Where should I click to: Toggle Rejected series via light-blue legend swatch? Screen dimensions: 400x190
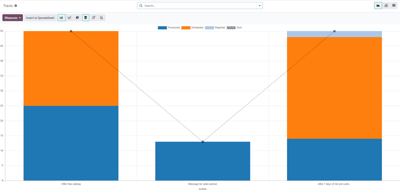[x=210, y=28]
